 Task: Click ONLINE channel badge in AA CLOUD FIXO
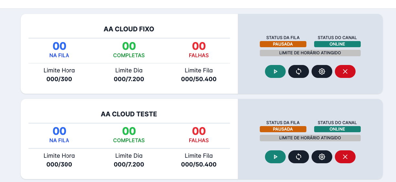[337, 44]
